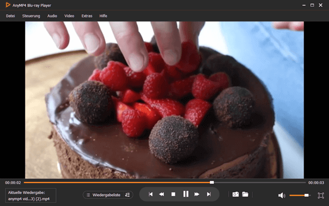Take a snapshot with the camera icon
This screenshot has width=329, height=206.
235,194
